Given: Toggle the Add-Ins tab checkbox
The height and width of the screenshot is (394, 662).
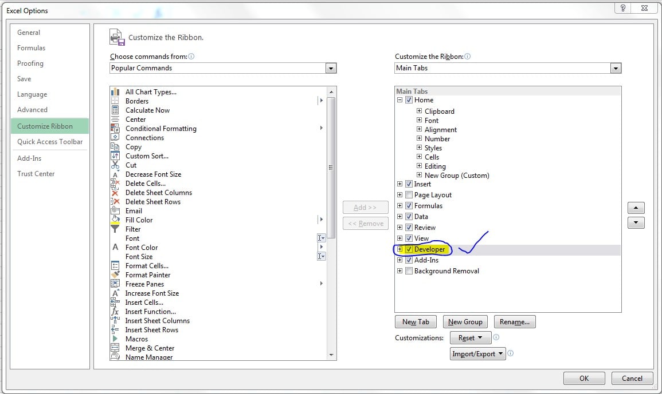Looking at the screenshot, I should pos(409,260).
